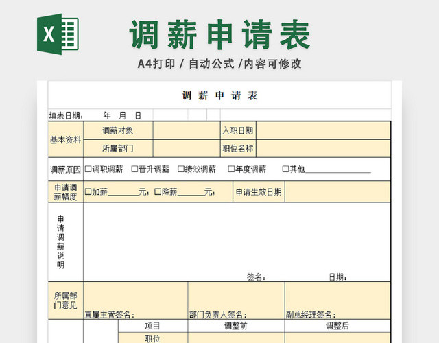Click the empty cell beside 所属部门
Screen dimensions: 439x343
187,148
